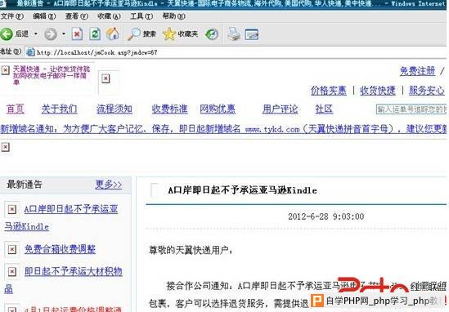449x312 pixels.
Task: Open the A口岸即日起不予承运亚马逊Kindle sidebar link
Action: pos(61,218)
